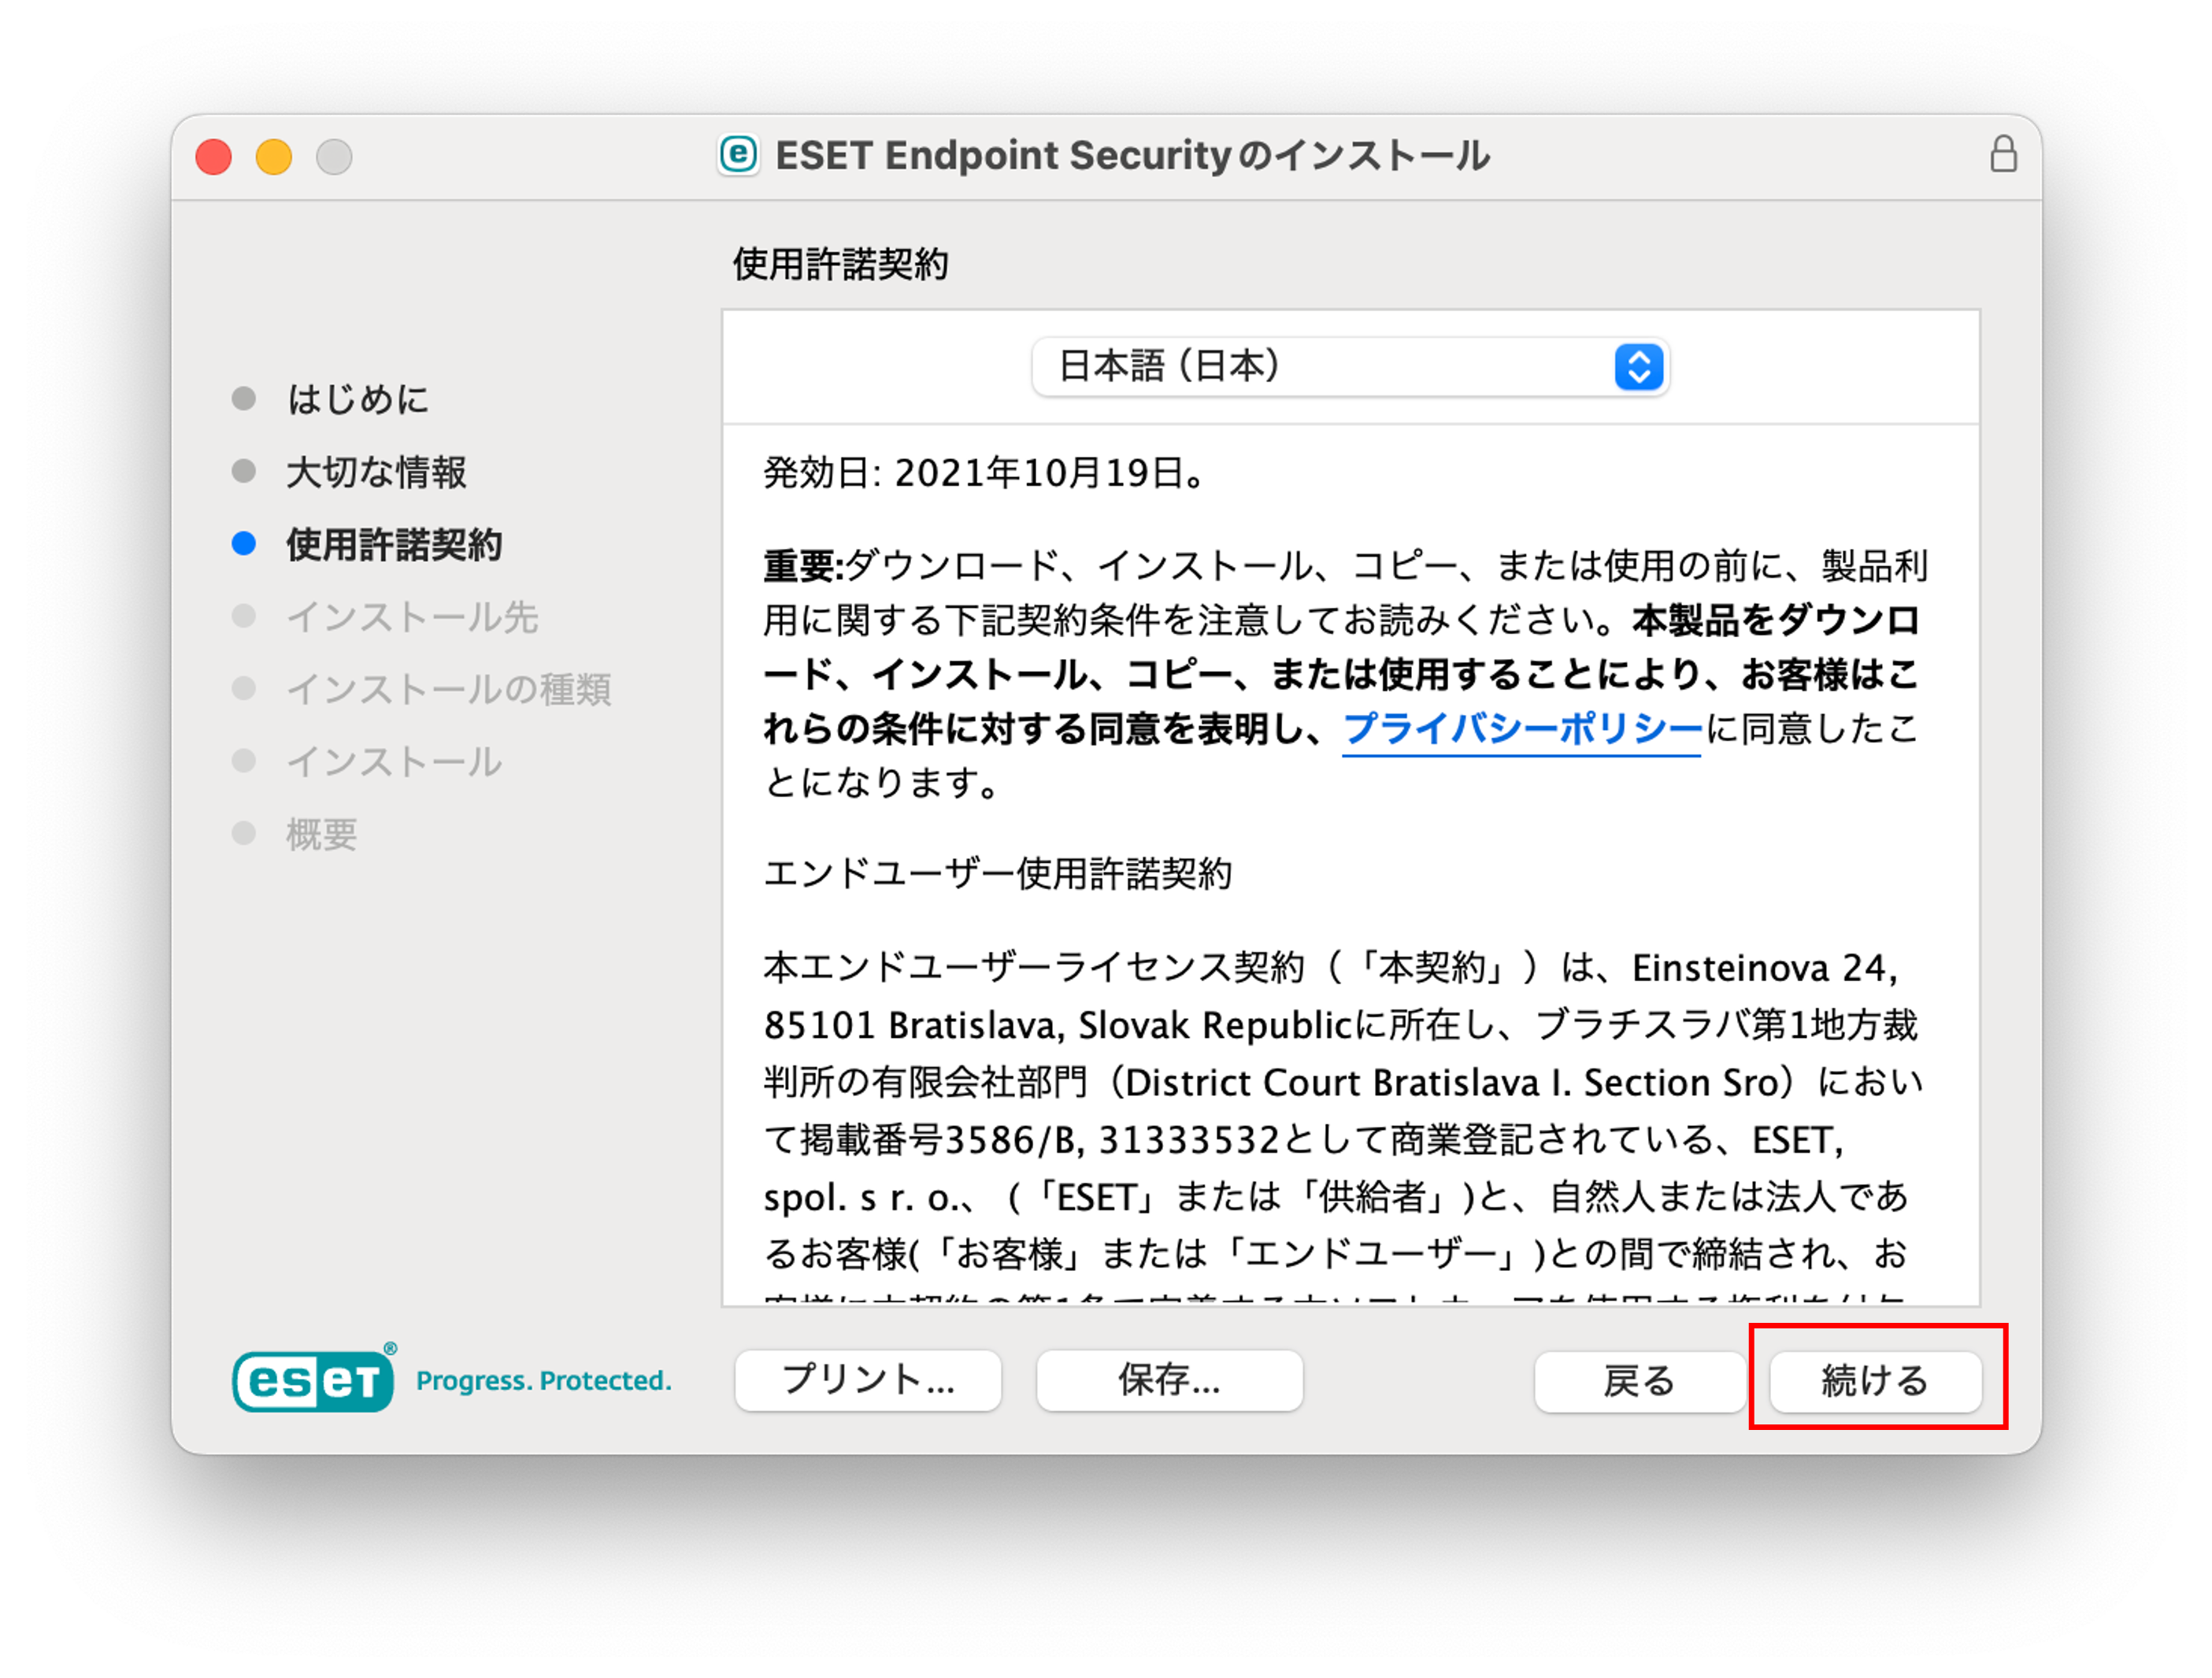Viewport: 2212px width, 1678px height.
Task: Click the 発効日: 2021年10月19日 line
Action: point(984,473)
